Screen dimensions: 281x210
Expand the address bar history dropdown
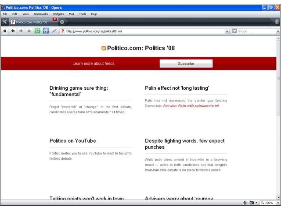point(227,31)
